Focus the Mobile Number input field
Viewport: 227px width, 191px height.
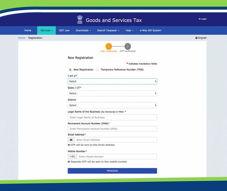(117, 156)
